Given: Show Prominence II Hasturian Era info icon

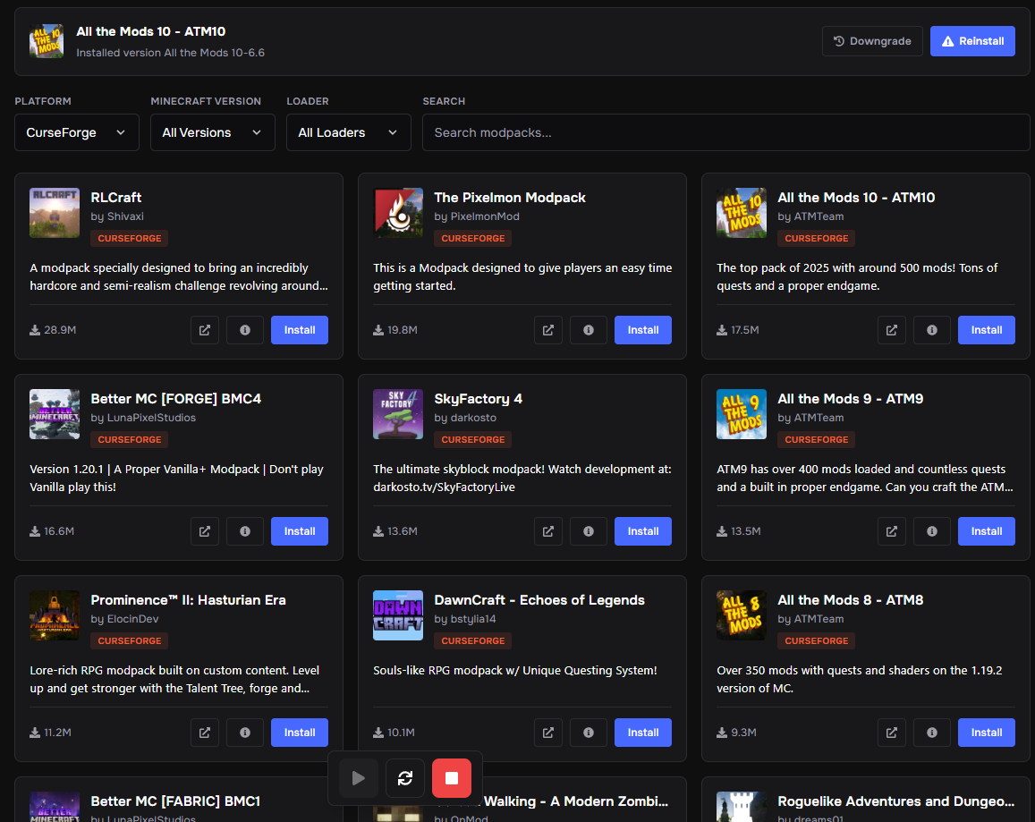Looking at the screenshot, I should [245, 733].
